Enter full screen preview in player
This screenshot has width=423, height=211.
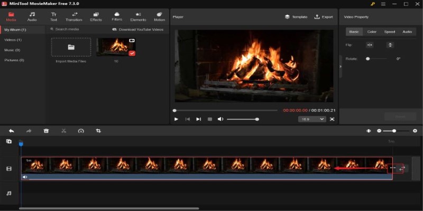pos(332,119)
